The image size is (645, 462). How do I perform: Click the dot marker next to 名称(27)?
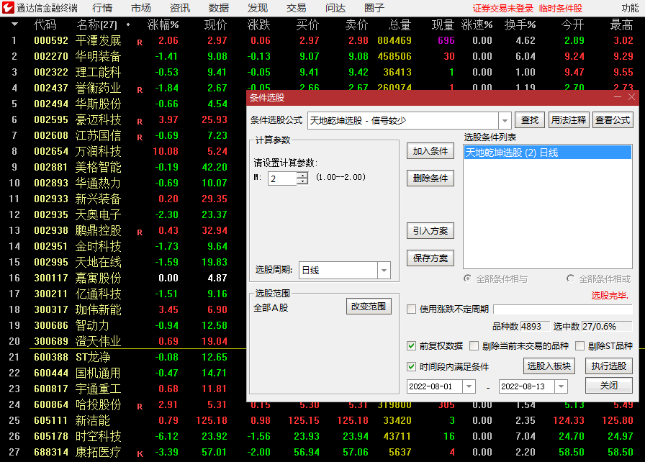(x=128, y=24)
